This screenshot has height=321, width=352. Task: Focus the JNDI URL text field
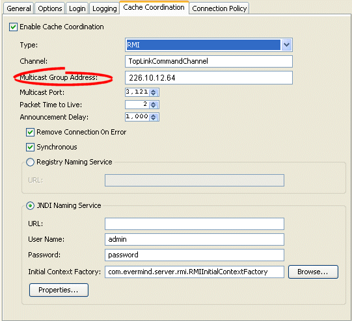click(x=195, y=224)
